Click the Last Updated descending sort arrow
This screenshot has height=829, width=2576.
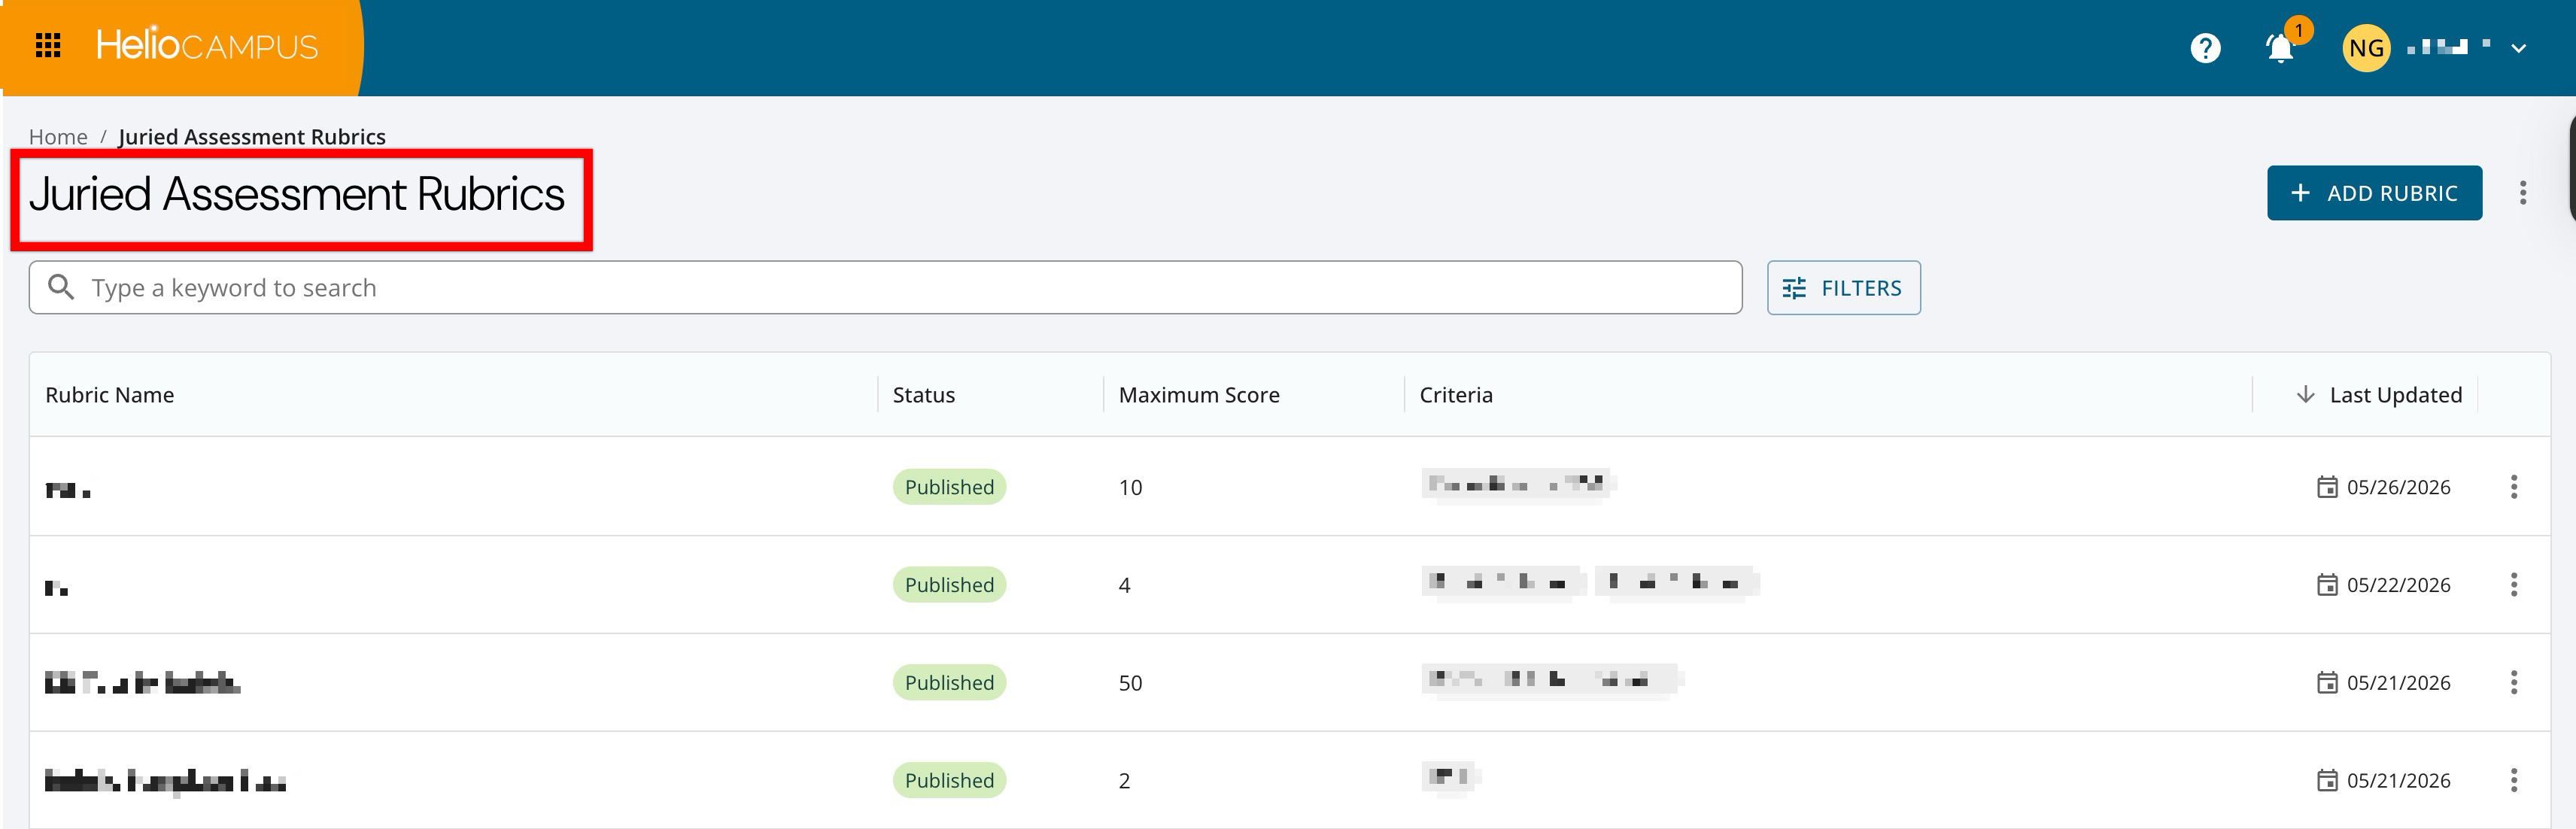click(x=2305, y=395)
